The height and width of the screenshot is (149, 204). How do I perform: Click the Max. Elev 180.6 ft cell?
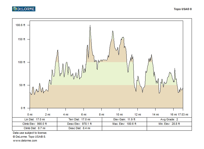tap(124, 124)
